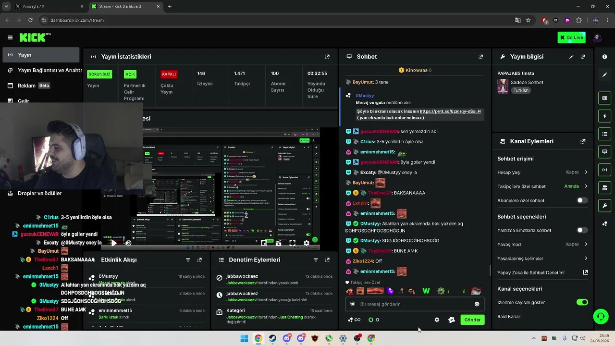615x346 pixels.
Task: Open the emoji picker in message box
Action: click(477, 304)
